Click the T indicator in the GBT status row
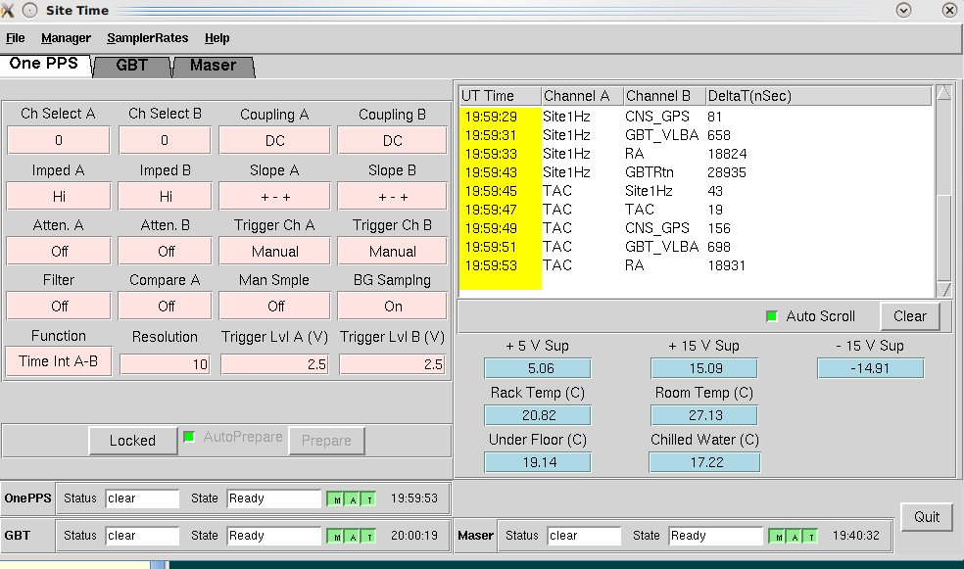 [368, 537]
